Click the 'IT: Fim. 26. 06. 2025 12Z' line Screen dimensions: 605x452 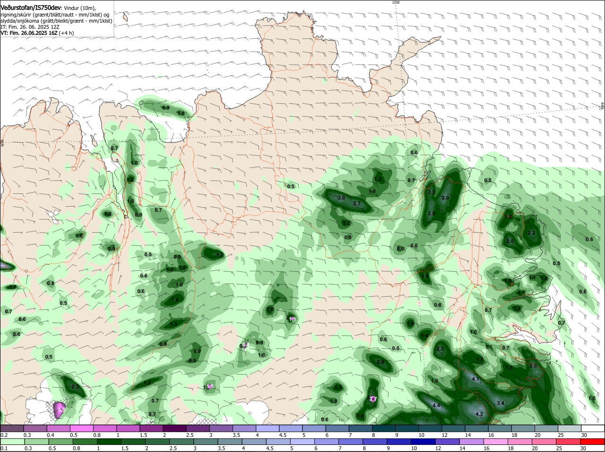(x=30, y=27)
